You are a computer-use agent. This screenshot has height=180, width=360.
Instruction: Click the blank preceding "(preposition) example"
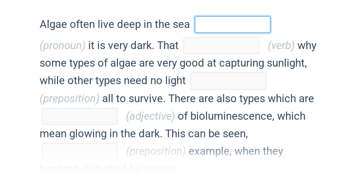click(x=80, y=151)
